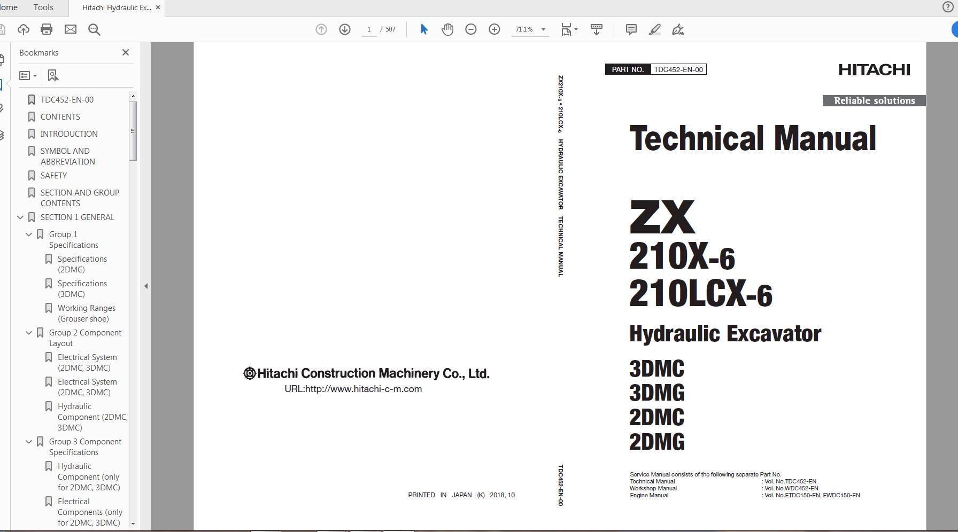The image size is (958, 532).
Task: Collapse the SECTION 1 GENERAL bookmark
Action: (20, 217)
